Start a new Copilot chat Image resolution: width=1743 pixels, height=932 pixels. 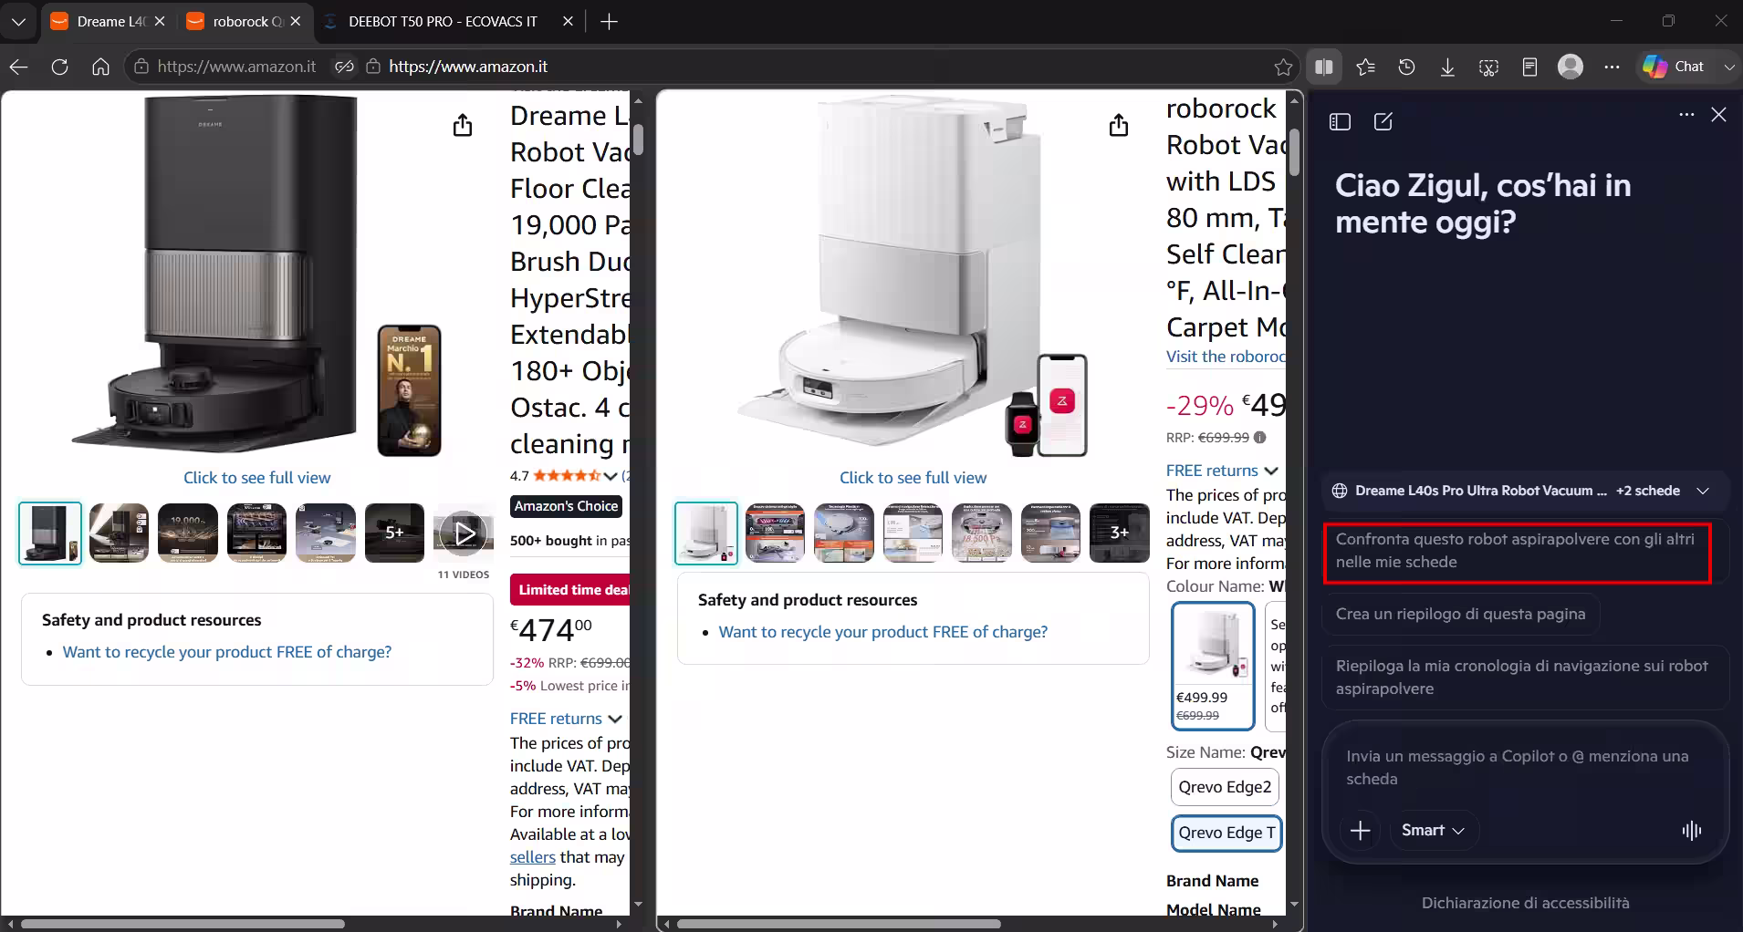pyautogui.click(x=1383, y=122)
